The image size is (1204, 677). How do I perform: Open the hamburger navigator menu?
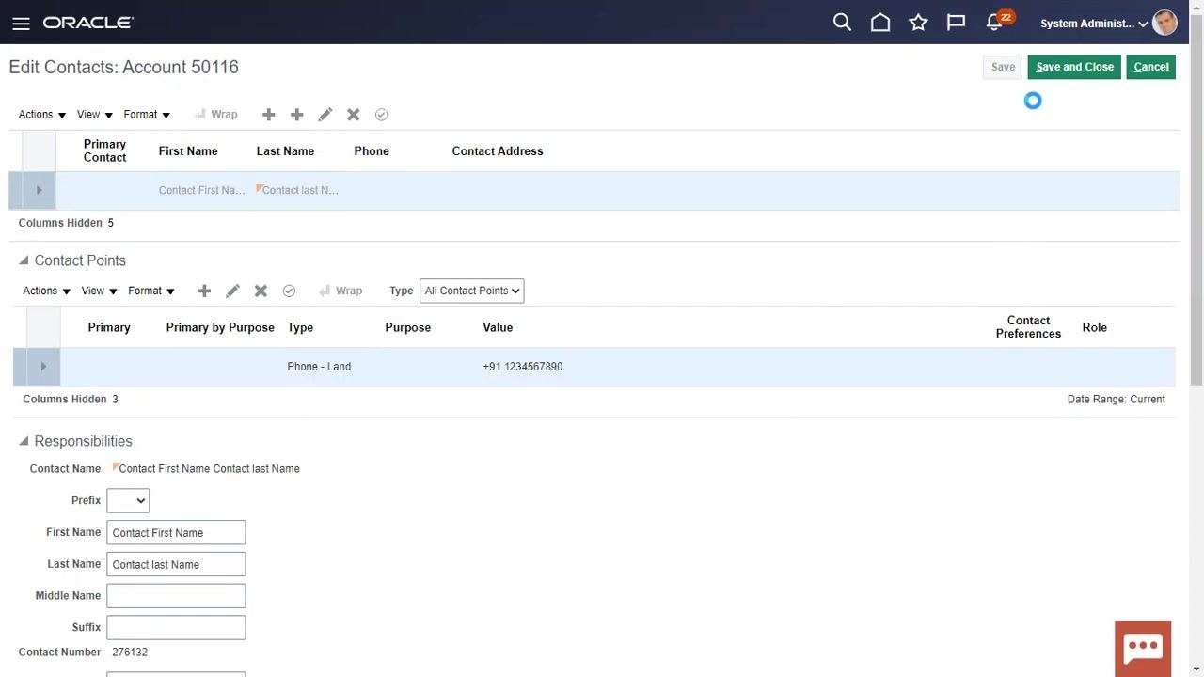click(21, 24)
